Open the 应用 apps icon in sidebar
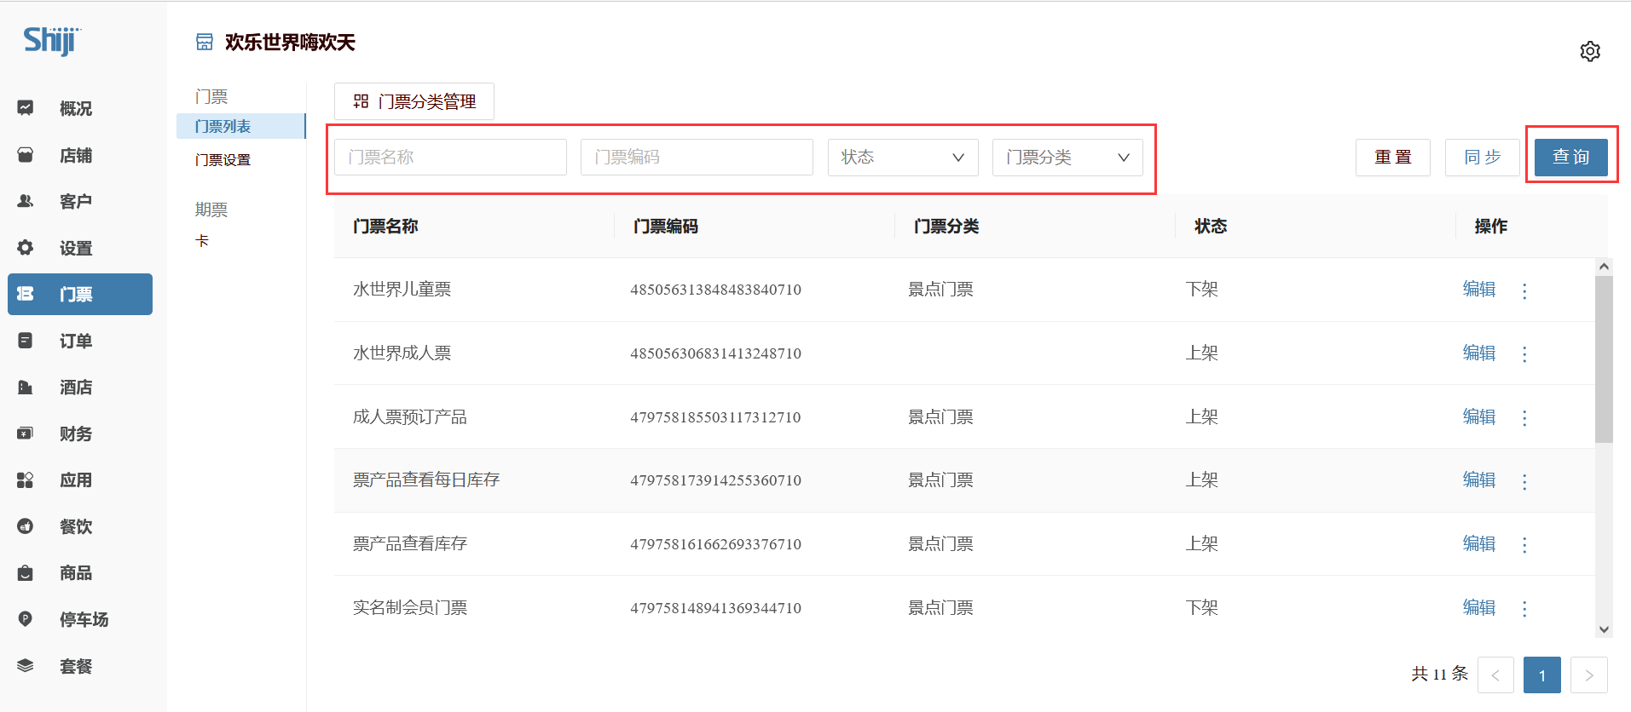This screenshot has height=712, width=1631. pos(26,479)
